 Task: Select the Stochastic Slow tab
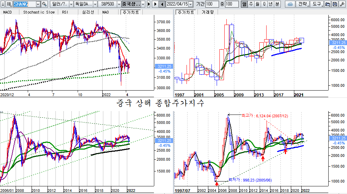pos(39,12)
